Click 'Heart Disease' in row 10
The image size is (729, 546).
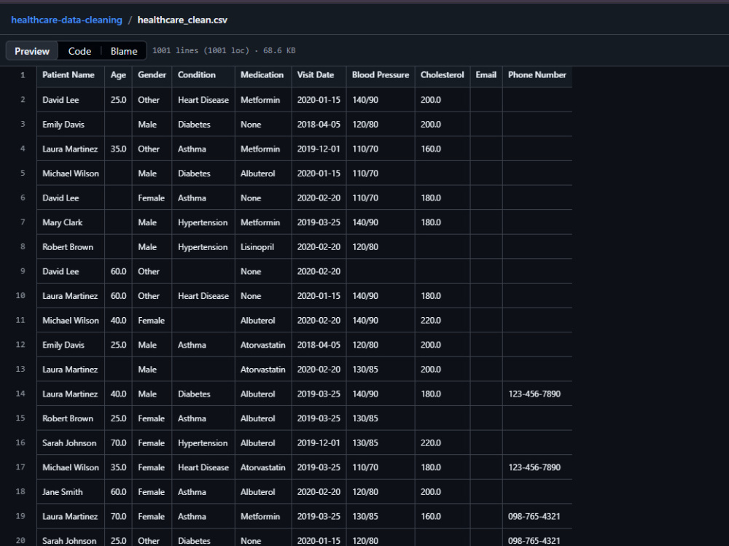tap(203, 296)
